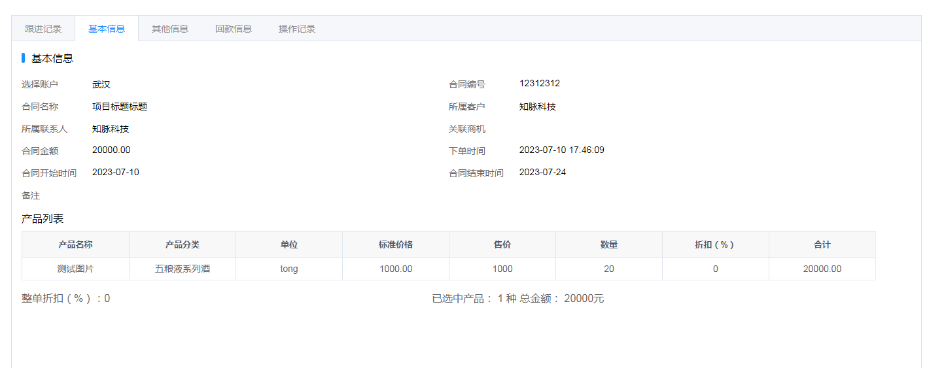Click the contract amount 20000.00
927x368 pixels.
pos(111,150)
